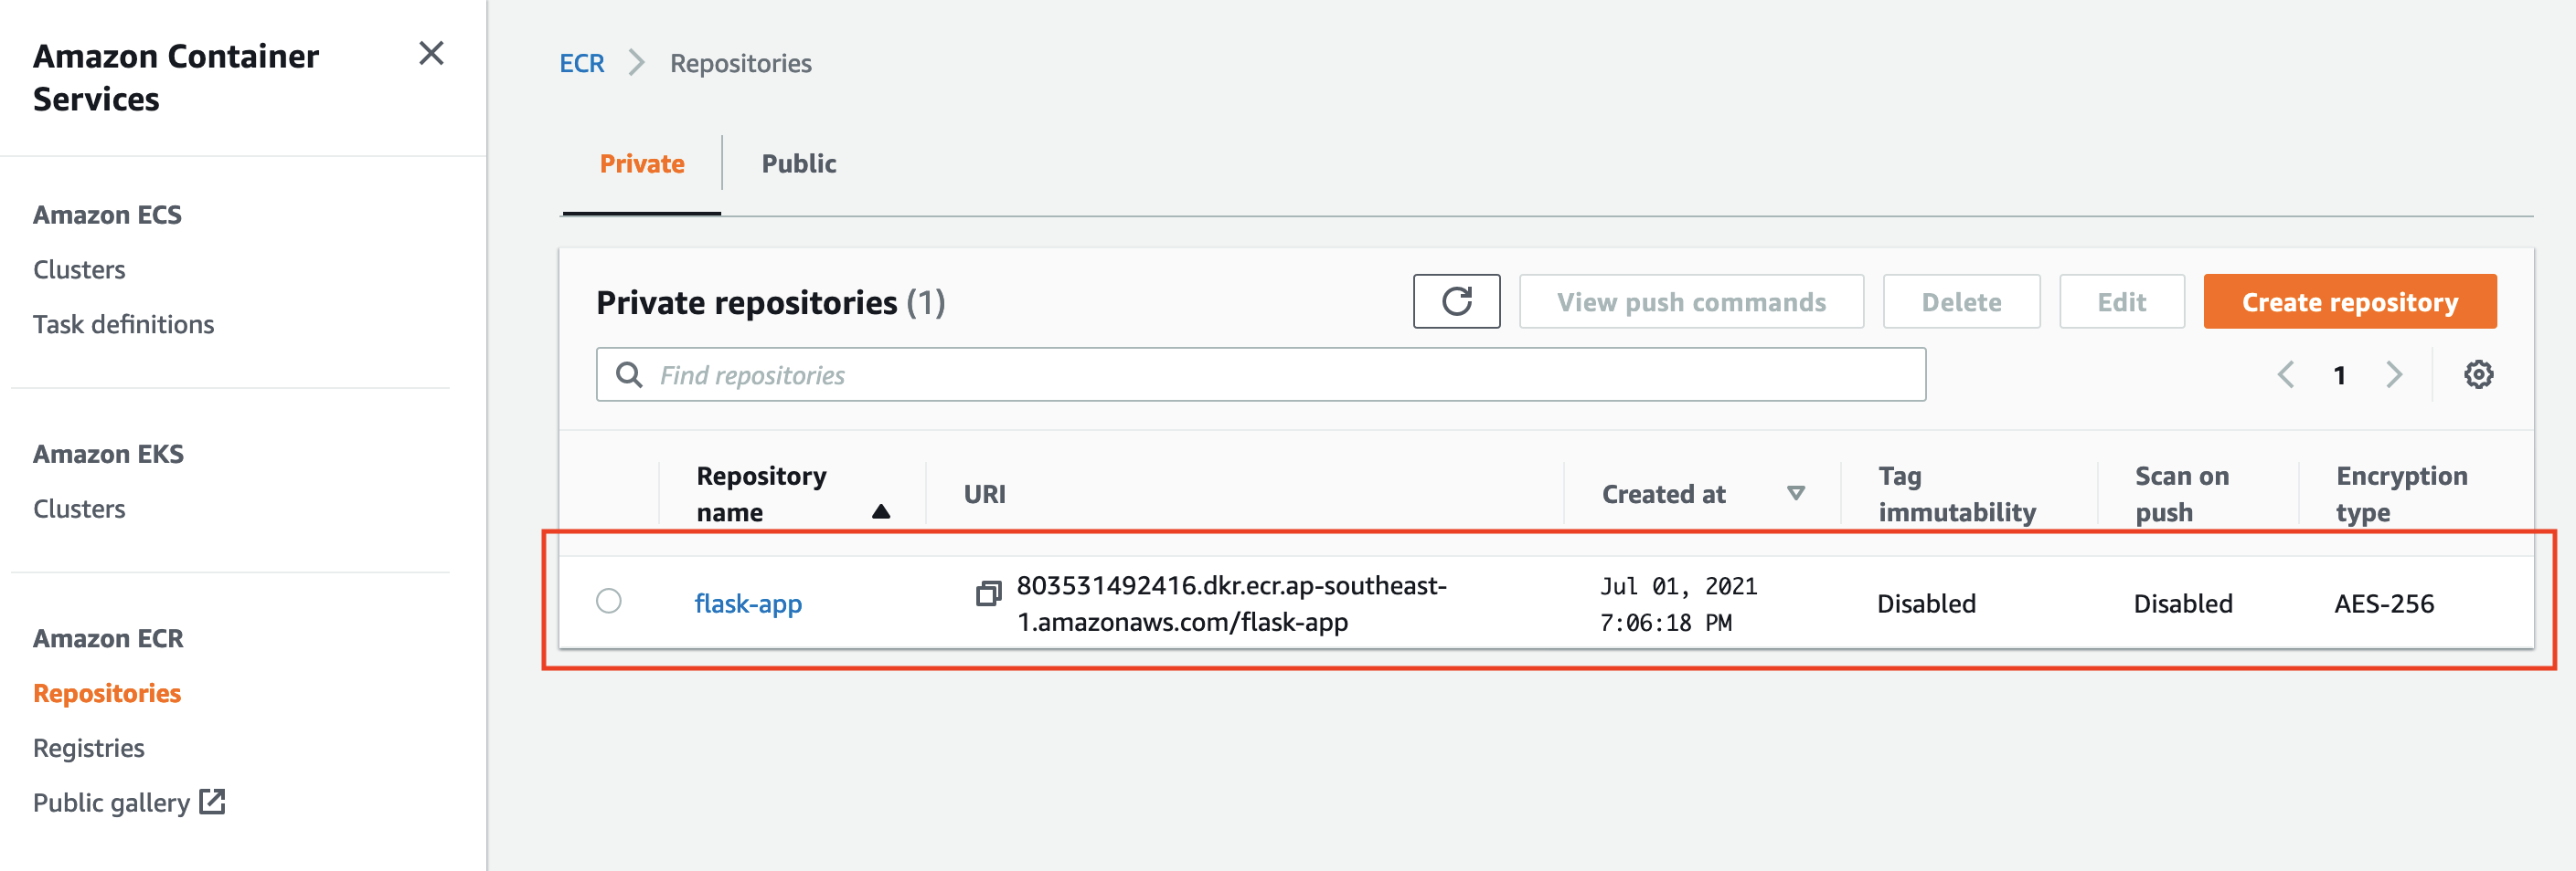Click the Create repository button
2576x871 pixels.
coord(2350,300)
